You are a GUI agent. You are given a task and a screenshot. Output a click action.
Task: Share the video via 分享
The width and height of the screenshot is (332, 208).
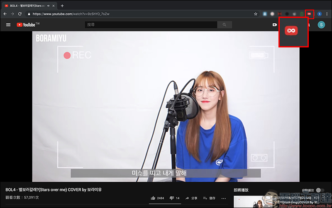[x=191, y=198]
